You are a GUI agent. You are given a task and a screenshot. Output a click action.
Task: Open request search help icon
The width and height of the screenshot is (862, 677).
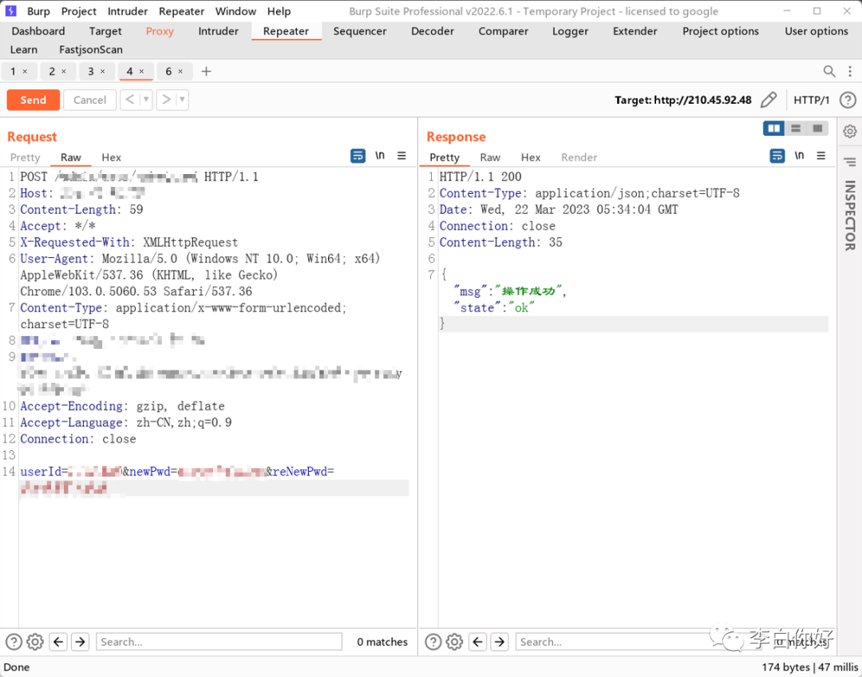[14, 642]
